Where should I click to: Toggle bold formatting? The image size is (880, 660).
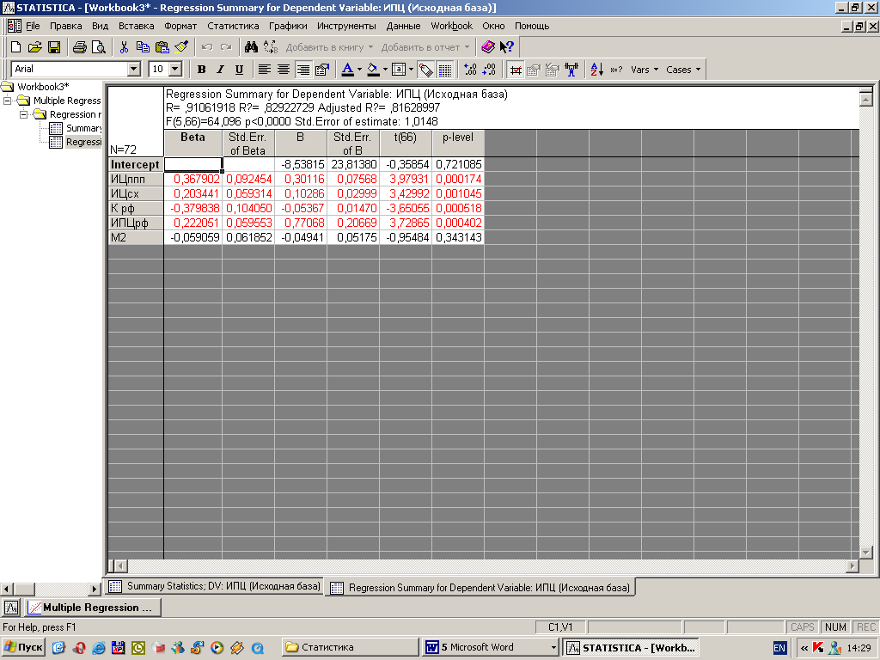coord(201,70)
